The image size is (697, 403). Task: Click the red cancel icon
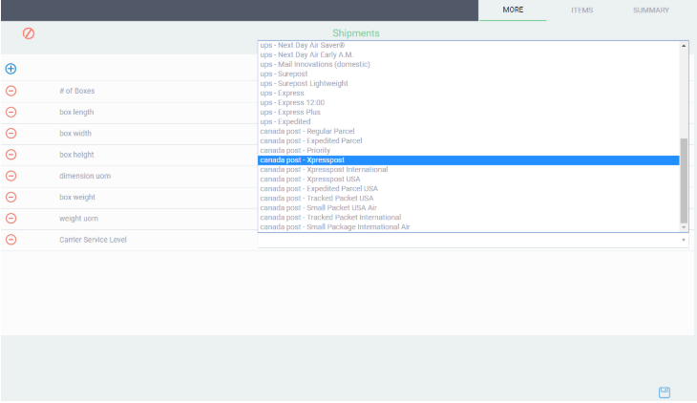pyautogui.click(x=29, y=33)
